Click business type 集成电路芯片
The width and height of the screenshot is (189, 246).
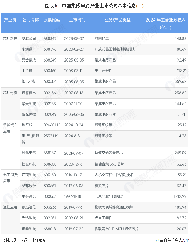(x=105, y=114)
